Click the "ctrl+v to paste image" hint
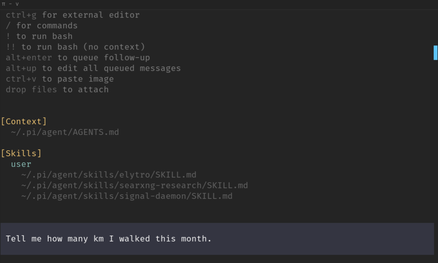 pyautogui.click(x=60, y=79)
